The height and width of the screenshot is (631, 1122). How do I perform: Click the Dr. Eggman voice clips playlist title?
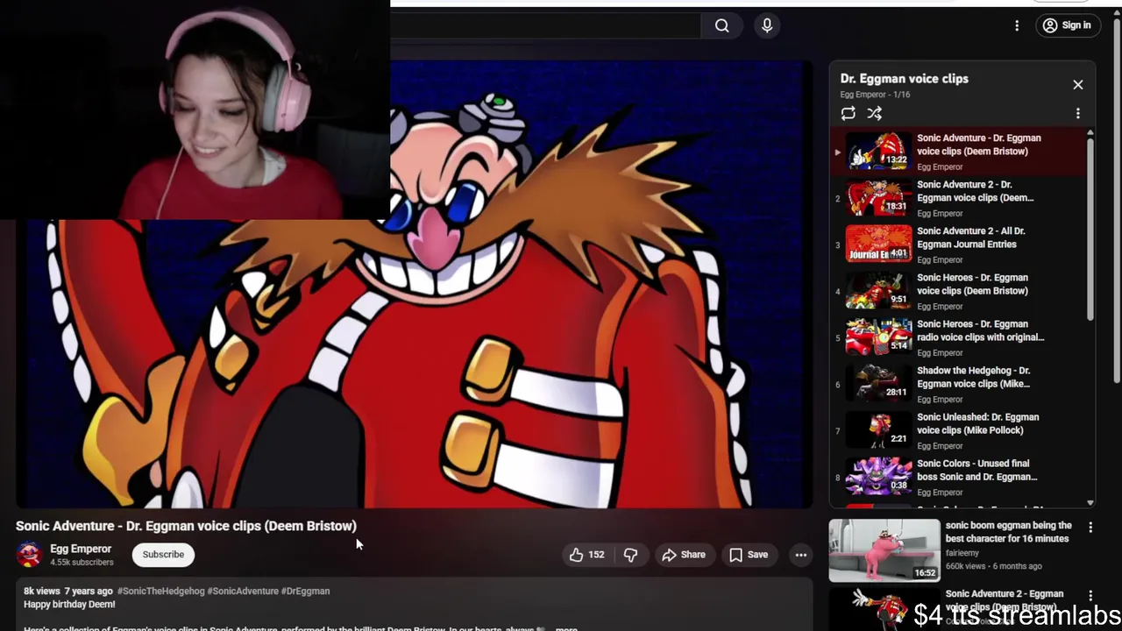[904, 79]
